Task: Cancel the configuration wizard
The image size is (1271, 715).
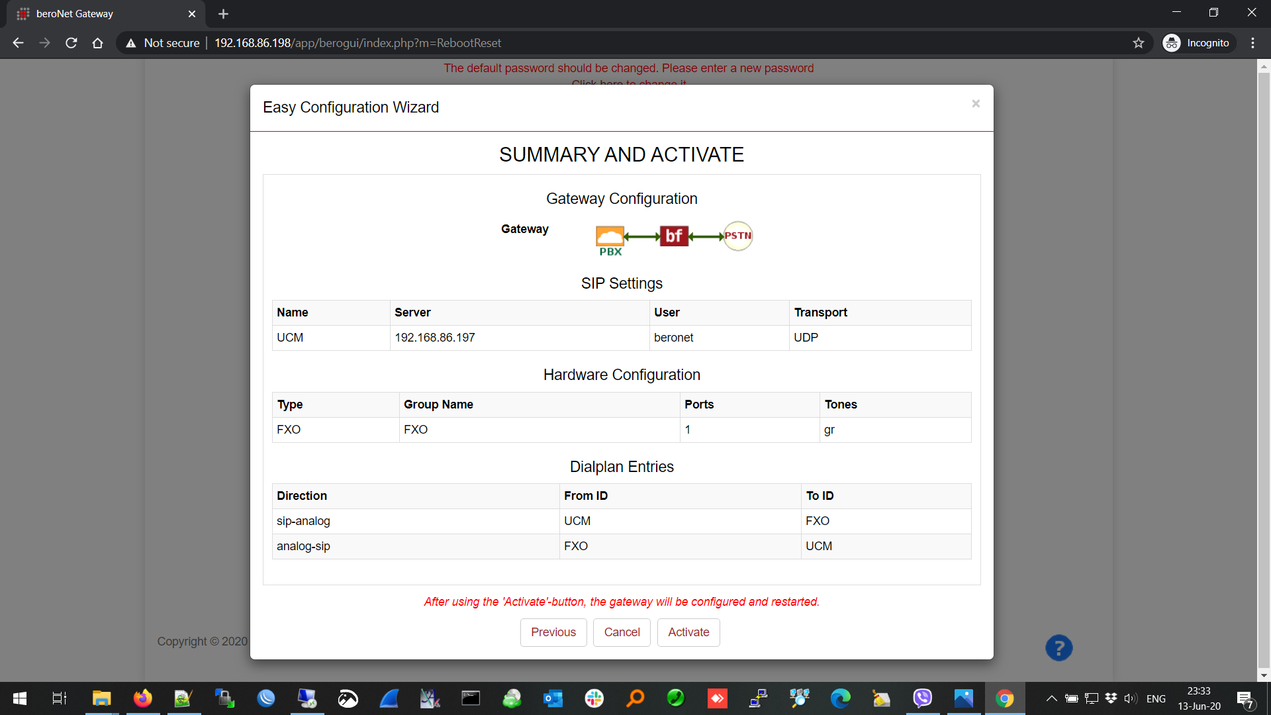Action: [x=622, y=632]
